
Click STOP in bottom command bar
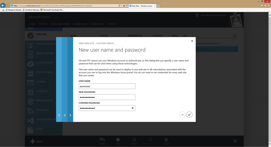(x=118, y=141)
